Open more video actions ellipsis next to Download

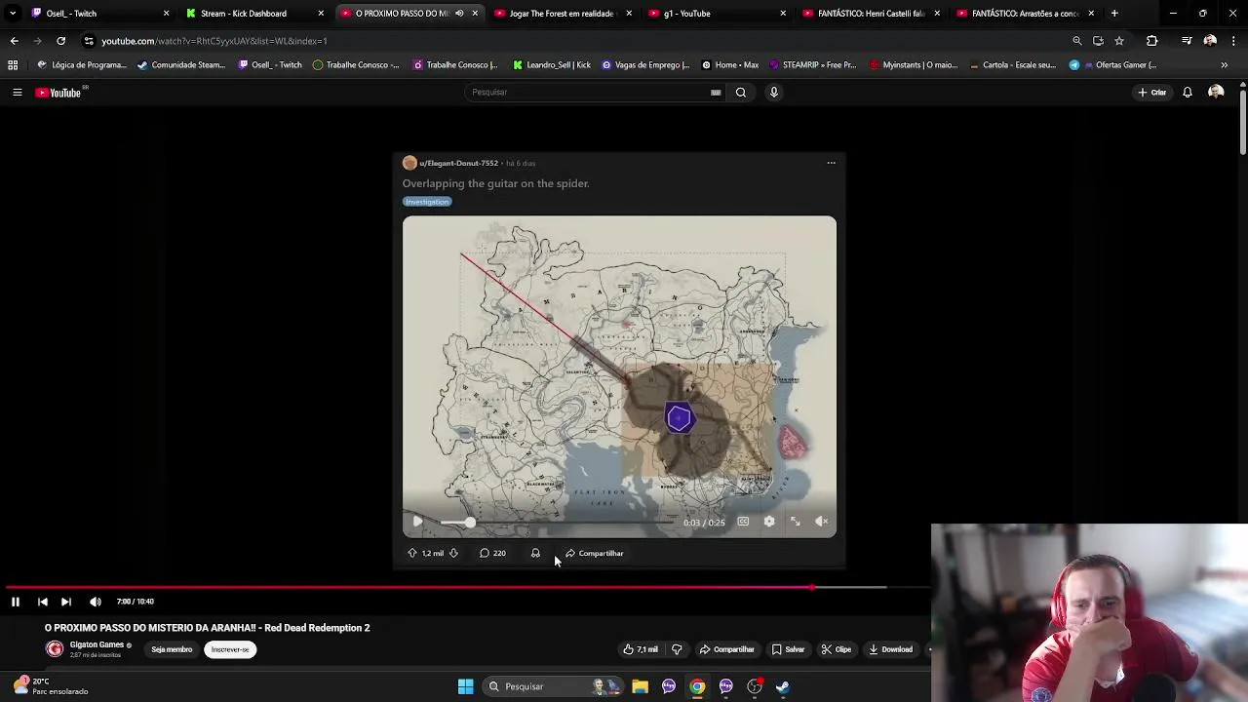coord(929,649)
